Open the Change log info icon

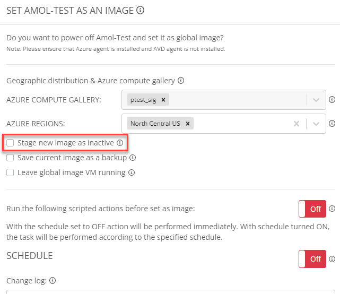click(x=53, y=281)
